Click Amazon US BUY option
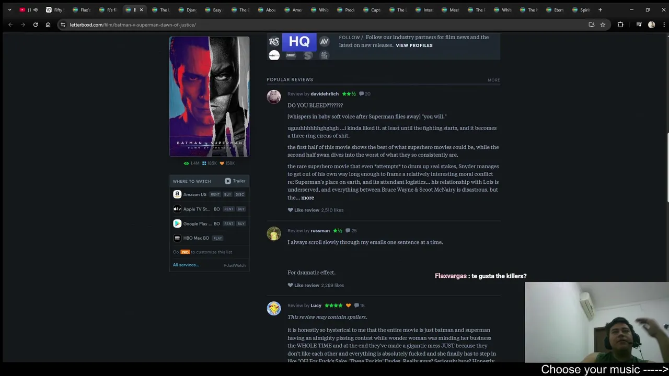Image resolution: width=669 pixels, height=376 pixels. [x=227, y=195]
